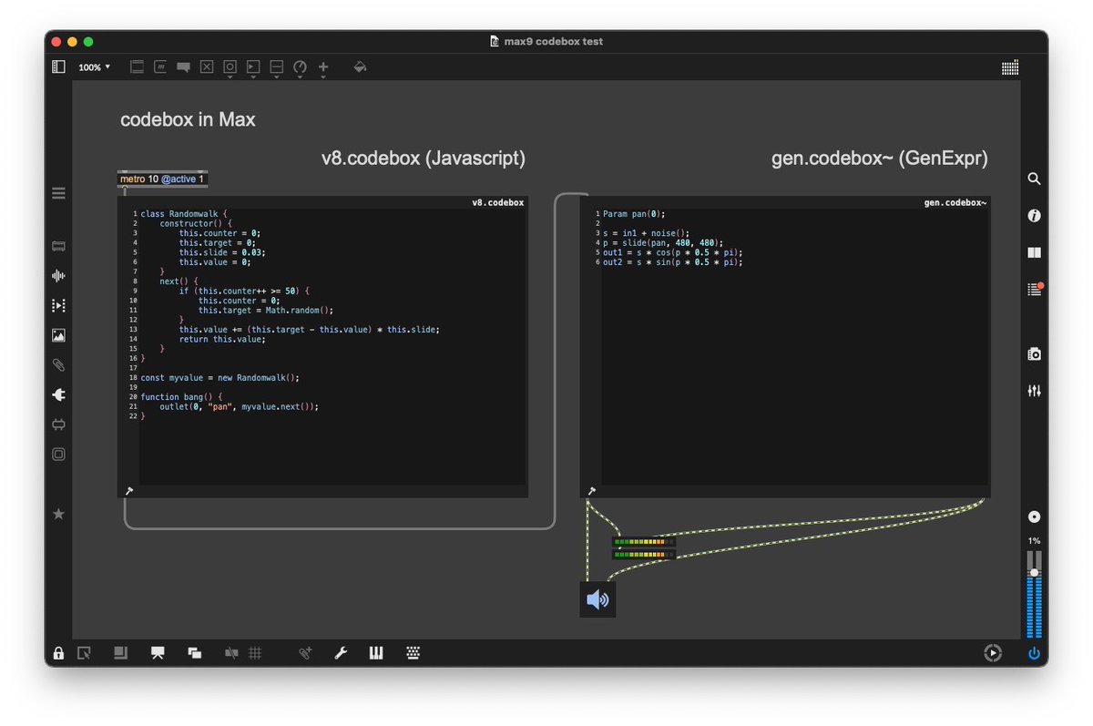
Task: Select the metro 10 @active 1 object
Action: (163, 179)
